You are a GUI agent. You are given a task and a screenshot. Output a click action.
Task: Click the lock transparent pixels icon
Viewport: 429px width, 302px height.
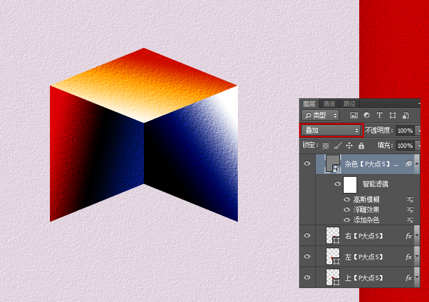click(x=326, y=146)
